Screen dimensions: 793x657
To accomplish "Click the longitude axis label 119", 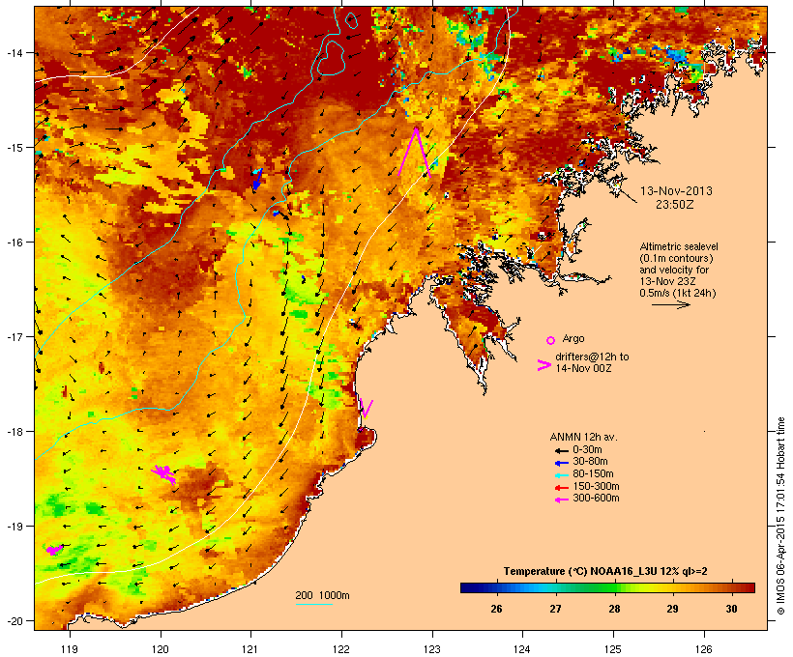I will coord(70,649).
